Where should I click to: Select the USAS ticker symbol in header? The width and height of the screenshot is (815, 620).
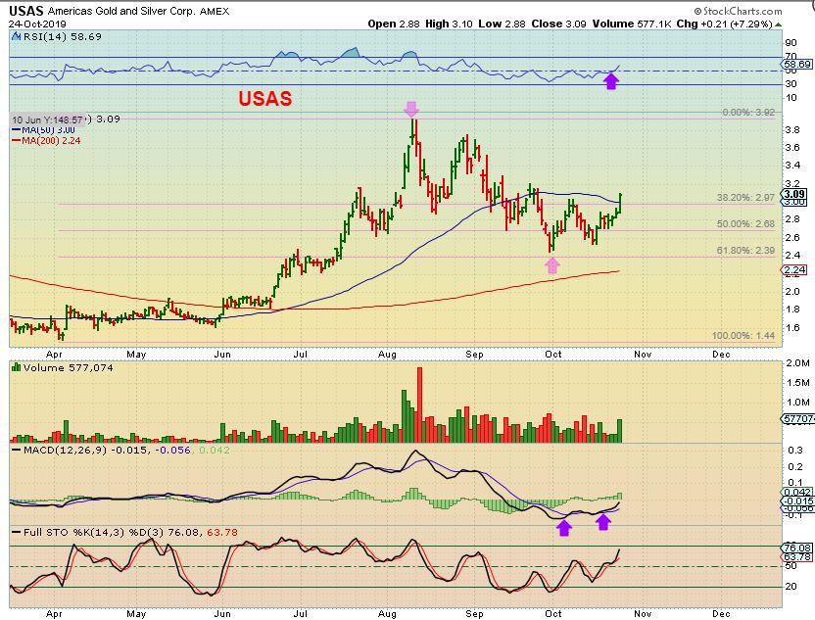(26, 11)
